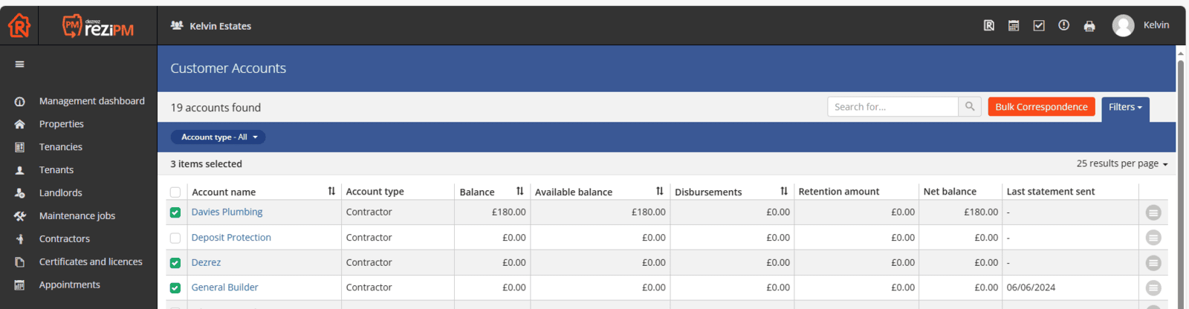Open row actions menu for Dezrez
The image size is (1189, 309).
pos(1153,263)
